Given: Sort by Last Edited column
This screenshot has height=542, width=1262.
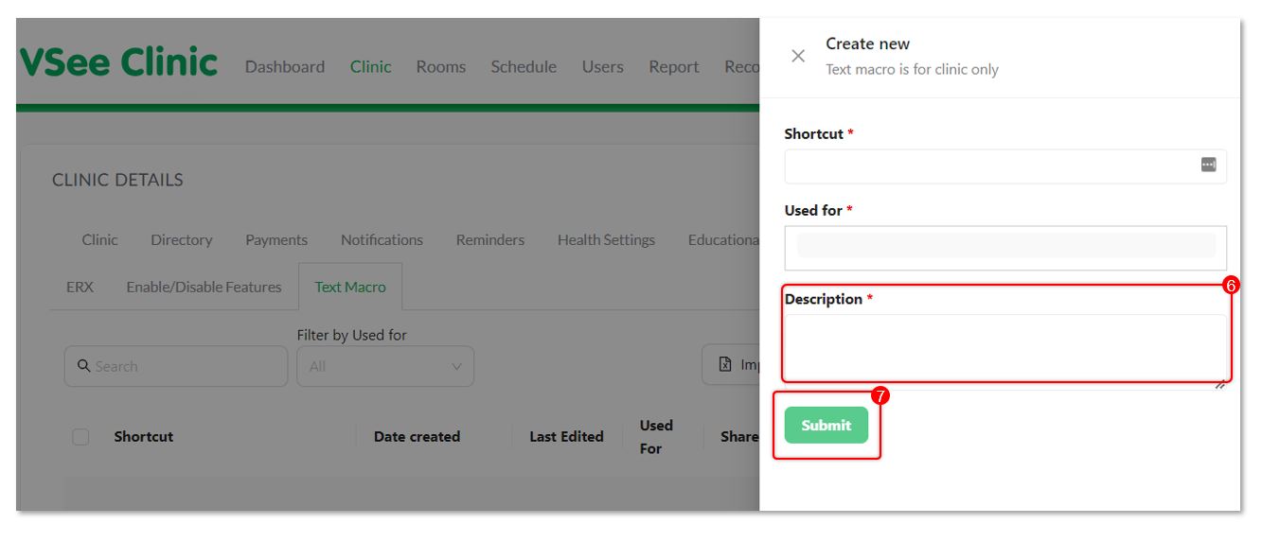Looking at the screenshot, I should 566,437.
